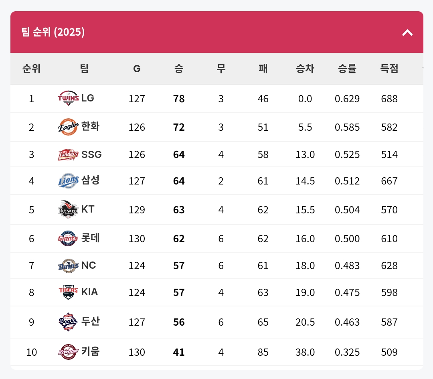Screen dimensions: 433x379
Task: Click the Hanwha Eagles team logo
Action: click(69, 127)
